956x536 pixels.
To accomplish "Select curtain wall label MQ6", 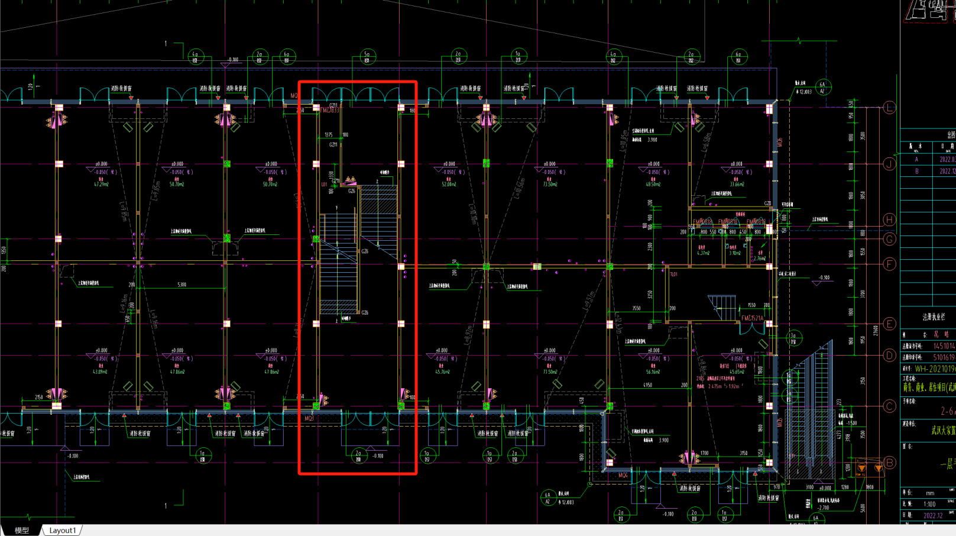I will point(780,143).
